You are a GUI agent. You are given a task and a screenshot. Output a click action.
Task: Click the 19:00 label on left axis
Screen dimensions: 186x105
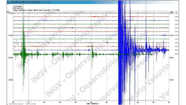coord(11,80)
